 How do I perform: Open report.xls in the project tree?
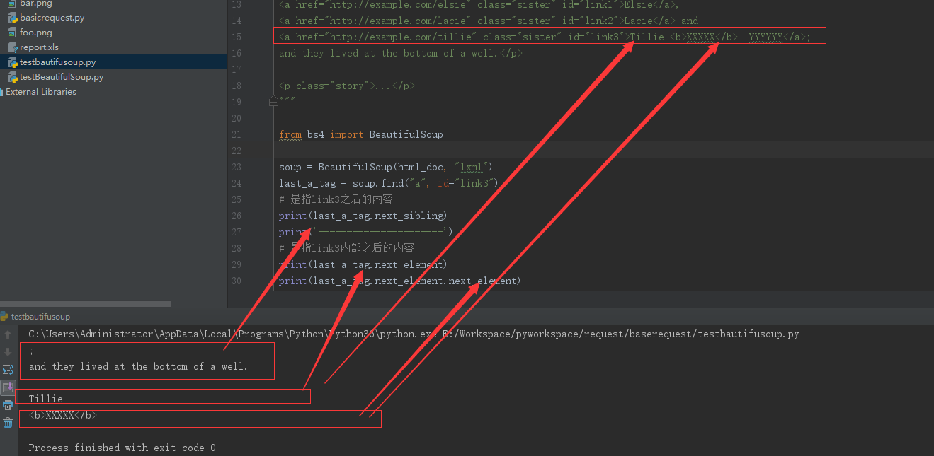(39, 47)
